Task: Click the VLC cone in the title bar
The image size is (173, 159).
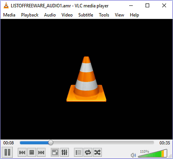Action: tap(6, 5)
